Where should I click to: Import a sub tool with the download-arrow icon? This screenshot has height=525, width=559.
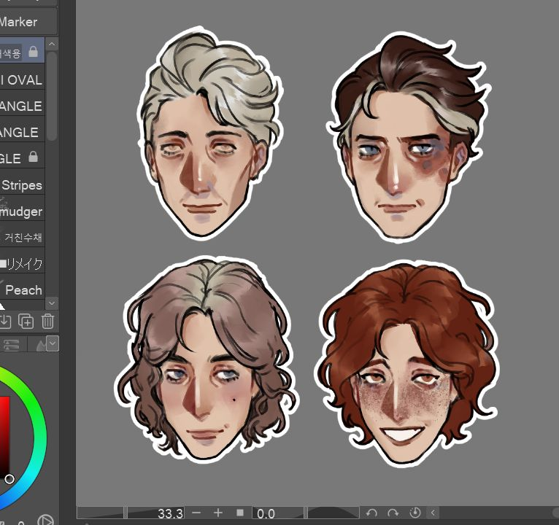pos(5,322)
